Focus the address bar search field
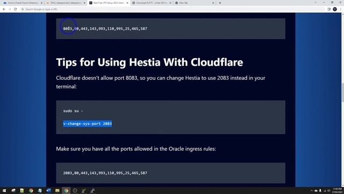 (x=172, y=9)
